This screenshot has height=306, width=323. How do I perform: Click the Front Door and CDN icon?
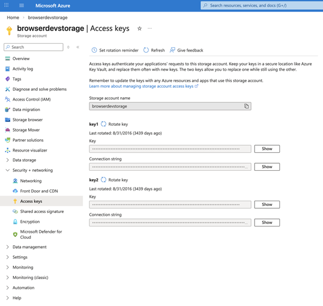pos(15,191)
